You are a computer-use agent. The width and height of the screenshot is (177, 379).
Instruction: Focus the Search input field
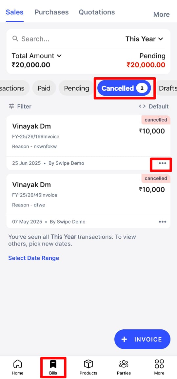(x=65, y=39)
